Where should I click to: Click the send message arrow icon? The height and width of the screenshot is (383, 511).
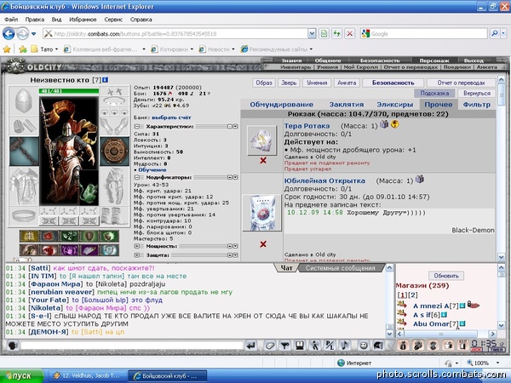(251, 346)
